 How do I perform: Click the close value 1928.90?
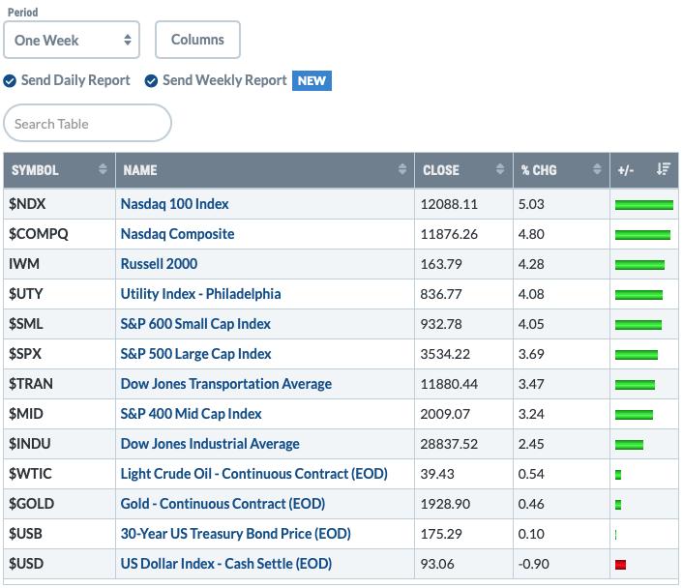pyautogui.click(x=445, y=505)
